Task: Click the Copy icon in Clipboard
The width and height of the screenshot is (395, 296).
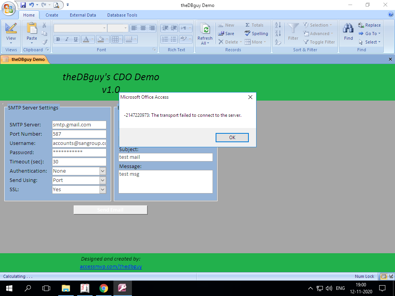Action: pyautogui.click(x=44, y=34)
